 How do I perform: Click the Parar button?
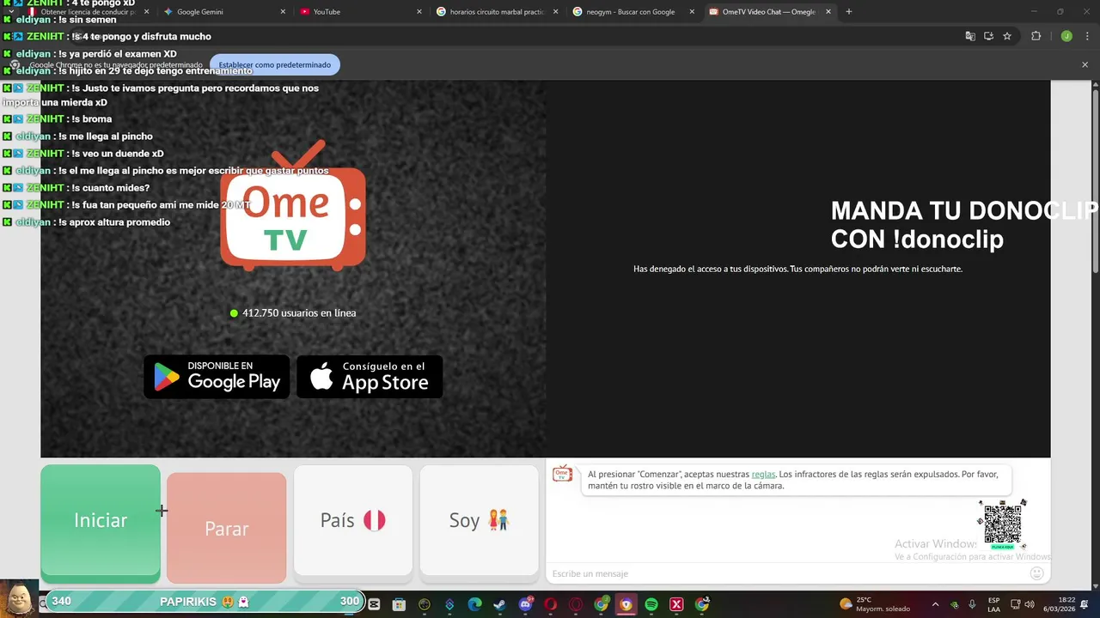(x=227, y=528)
